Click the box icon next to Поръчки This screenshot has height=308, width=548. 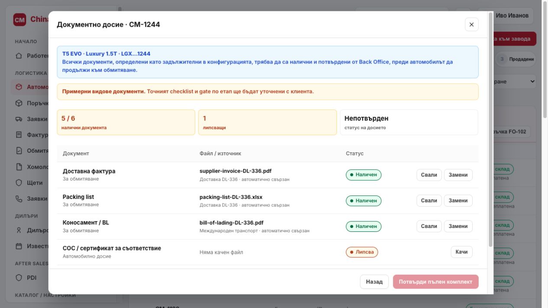coord(19,103)
